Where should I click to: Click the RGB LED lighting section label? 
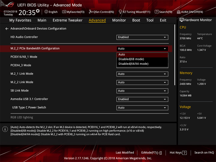click(22, 117)
